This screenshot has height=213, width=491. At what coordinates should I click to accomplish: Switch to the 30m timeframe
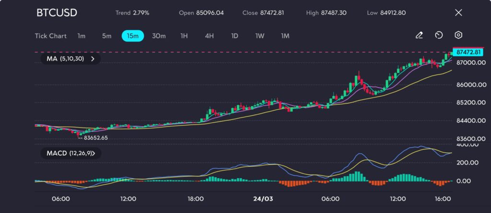point(159,36)
